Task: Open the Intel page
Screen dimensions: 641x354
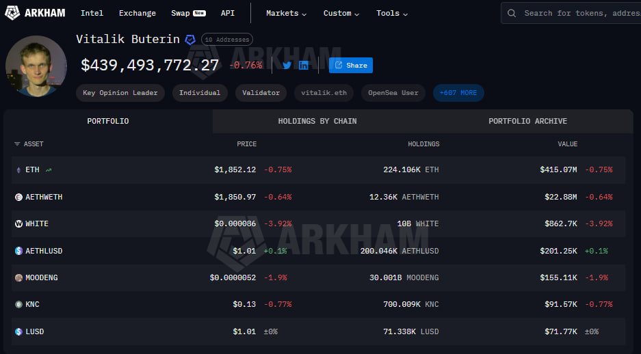Action: tap(92, 13)
